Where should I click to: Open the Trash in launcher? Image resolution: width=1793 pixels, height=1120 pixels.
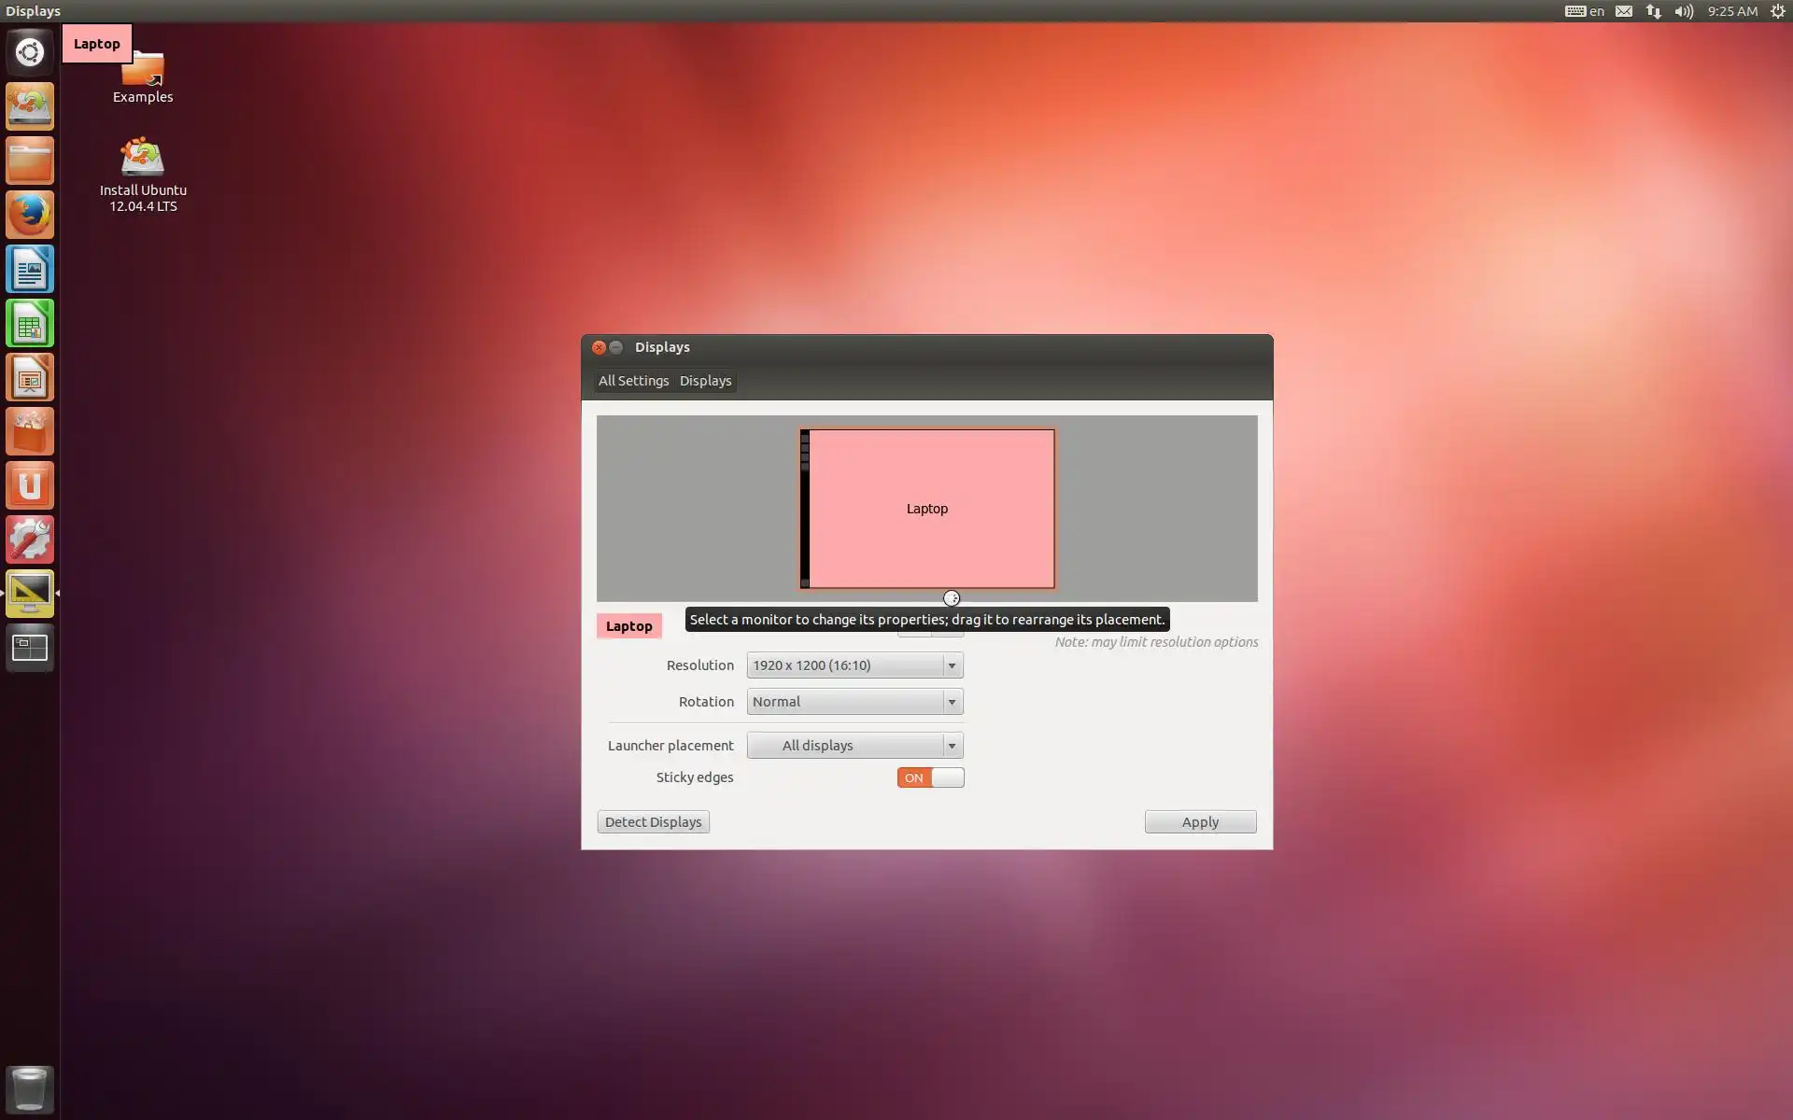tap(30, 1088)
